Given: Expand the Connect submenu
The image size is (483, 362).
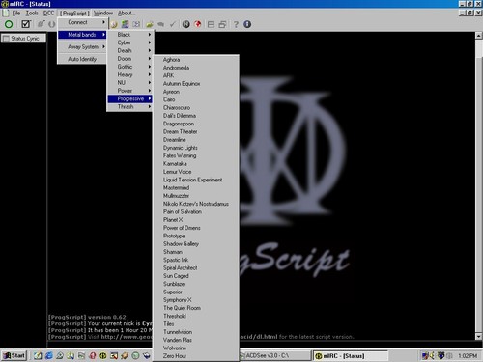Looking at the screenshot, I should click(x=82, y=22).
